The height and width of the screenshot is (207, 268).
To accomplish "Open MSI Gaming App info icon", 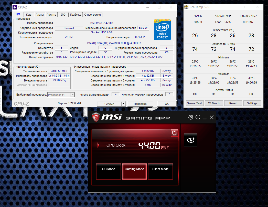I will pos(198,117).
